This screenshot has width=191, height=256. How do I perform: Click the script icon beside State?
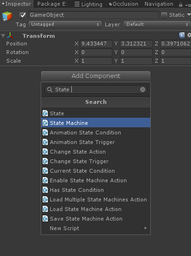pyautogui.click(x=45, y=113)
